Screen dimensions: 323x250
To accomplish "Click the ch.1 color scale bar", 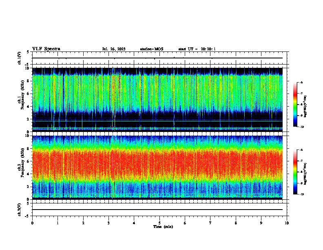I will coord(295,105).
